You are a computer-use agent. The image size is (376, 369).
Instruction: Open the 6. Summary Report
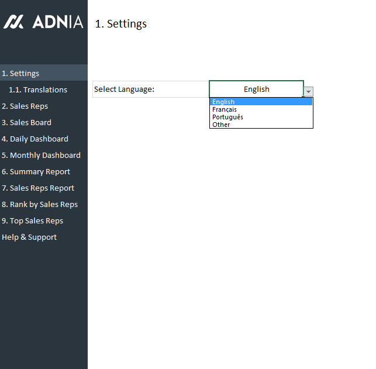pyautogui.click(x=36, y=171)
